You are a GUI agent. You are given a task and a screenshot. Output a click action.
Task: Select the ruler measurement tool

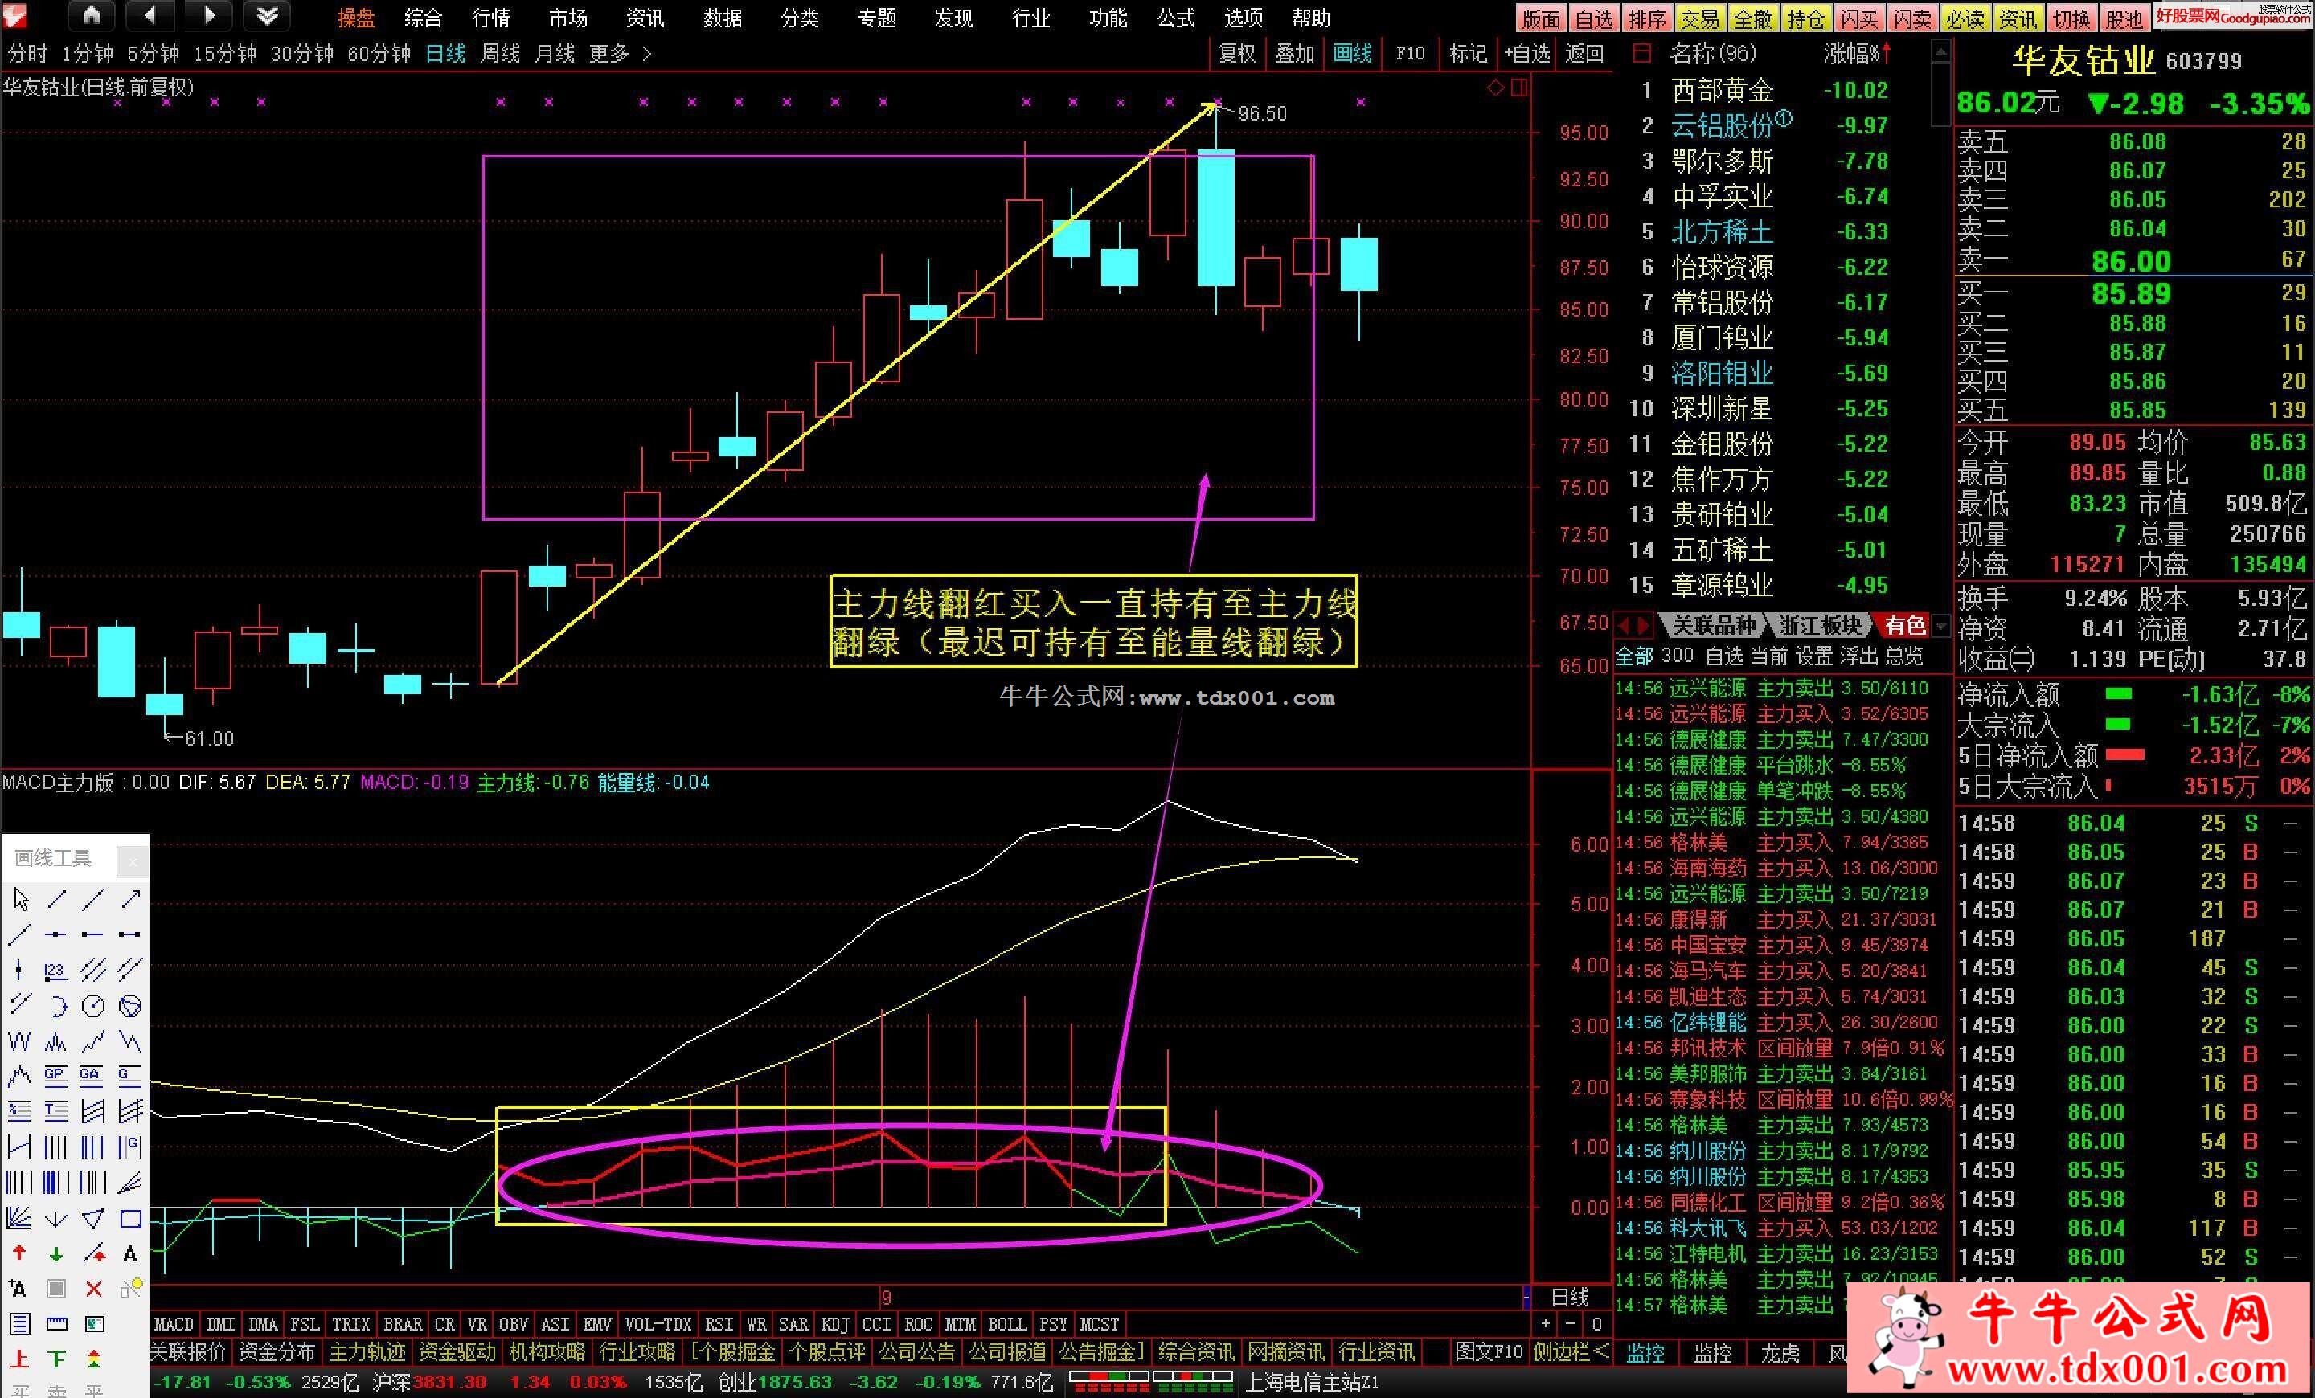(x=56, y=1324)
